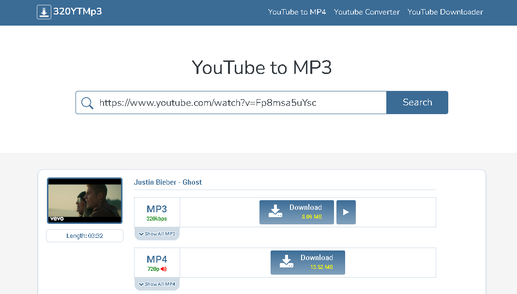Click the 320YTMp3 logo download icon
Screen dimensions: 517x294
pos(44,12)
